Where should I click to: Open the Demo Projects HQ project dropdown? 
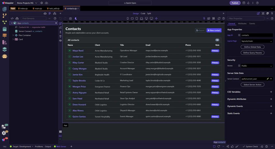(27, 3)
